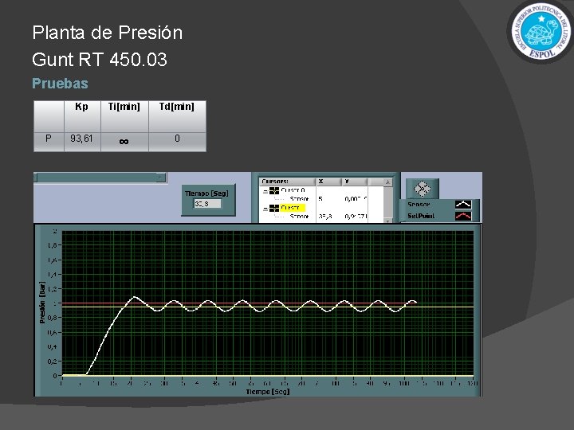Click the horizontal graph scrollbar track
Screen dimensions: 574x430
(97, 178)
